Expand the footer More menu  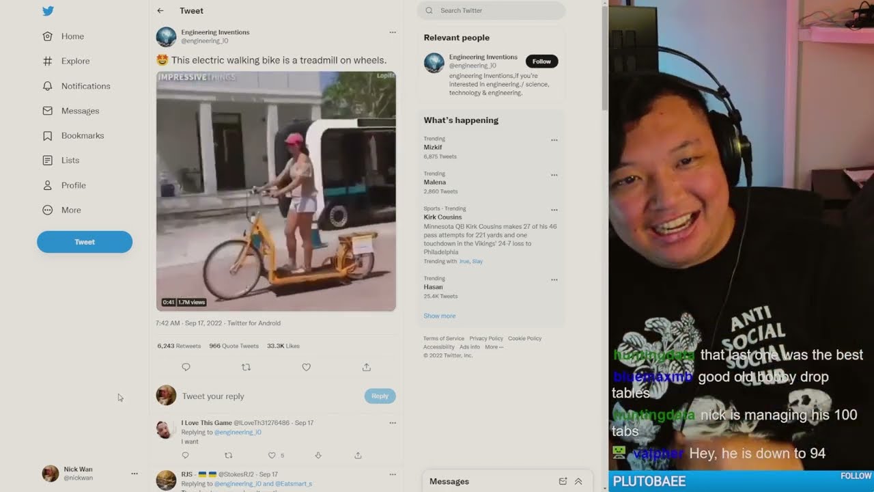click(x=494, y=347)
